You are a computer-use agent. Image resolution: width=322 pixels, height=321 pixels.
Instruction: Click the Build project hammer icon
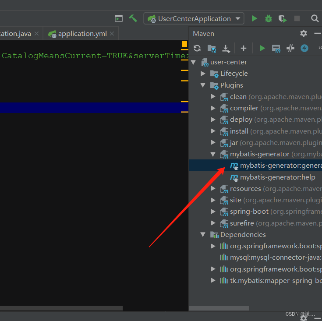coord(133,18)
